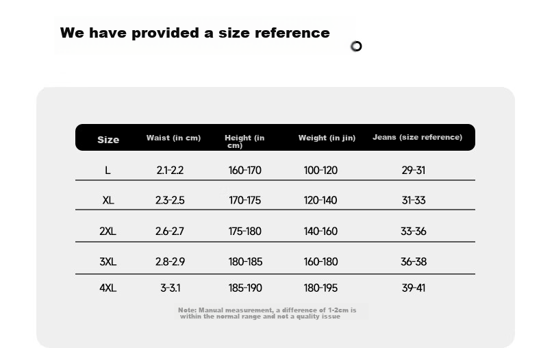Select the 3XL size row label

(108, 262)
